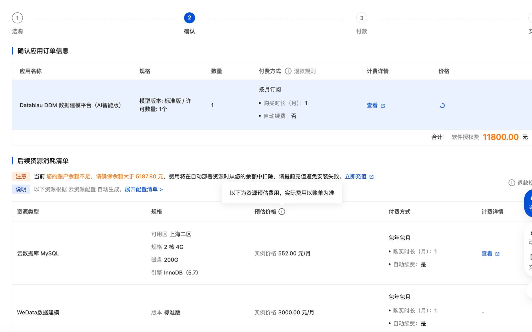Click 包年包月 in WeData数据建模 row
The height and width of the screenshot is (332, 532).
click(399, 297)
